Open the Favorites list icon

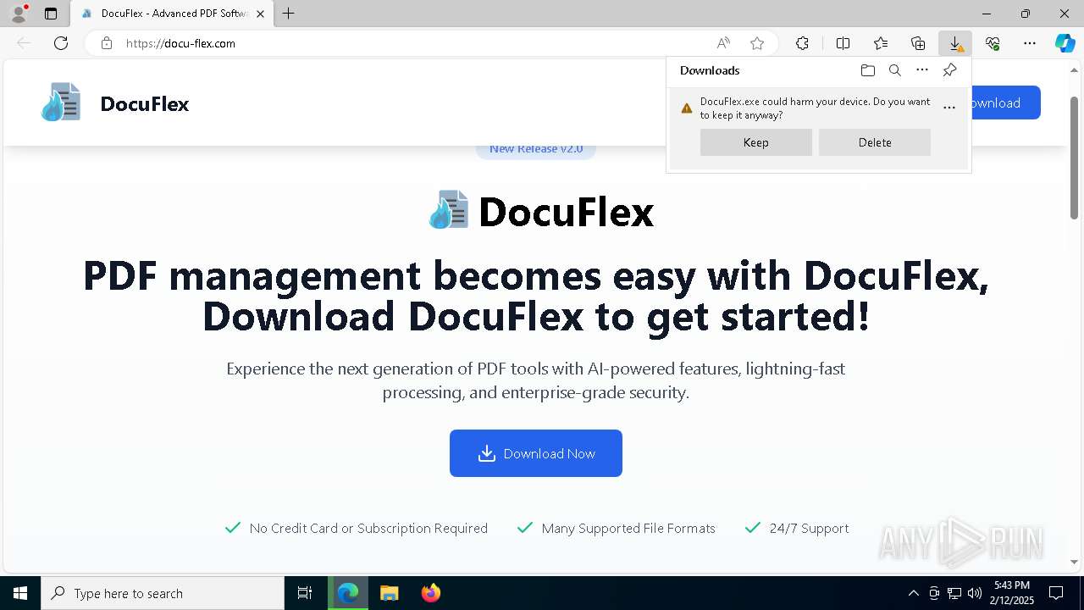click(881, 43)
